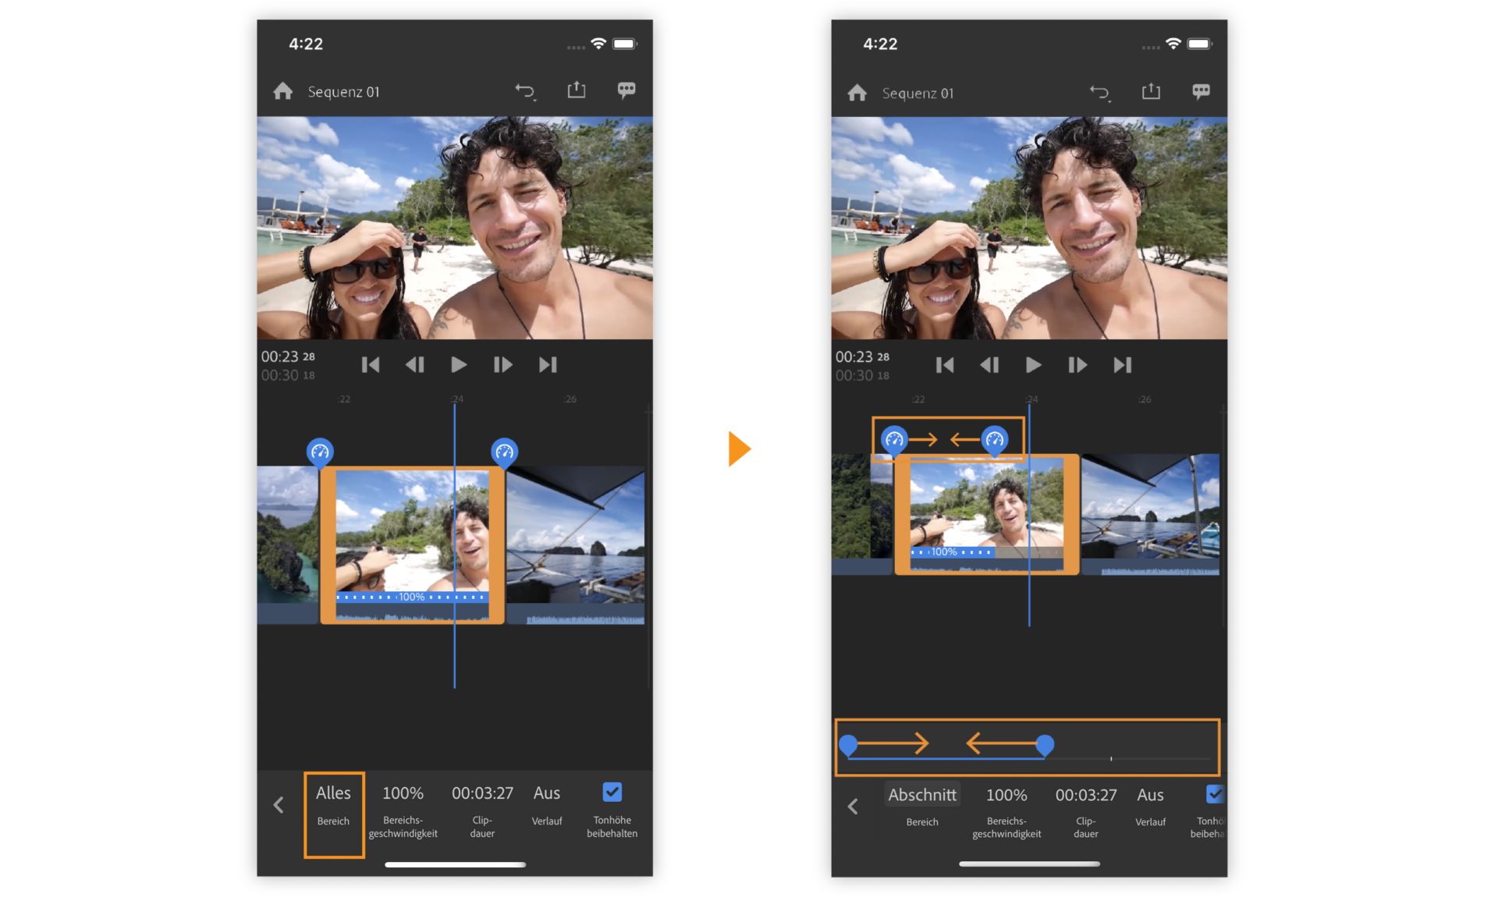Tap right speed range handle above right clip
Viewport: 1498px width, 908px height.
tap(994, 440)
